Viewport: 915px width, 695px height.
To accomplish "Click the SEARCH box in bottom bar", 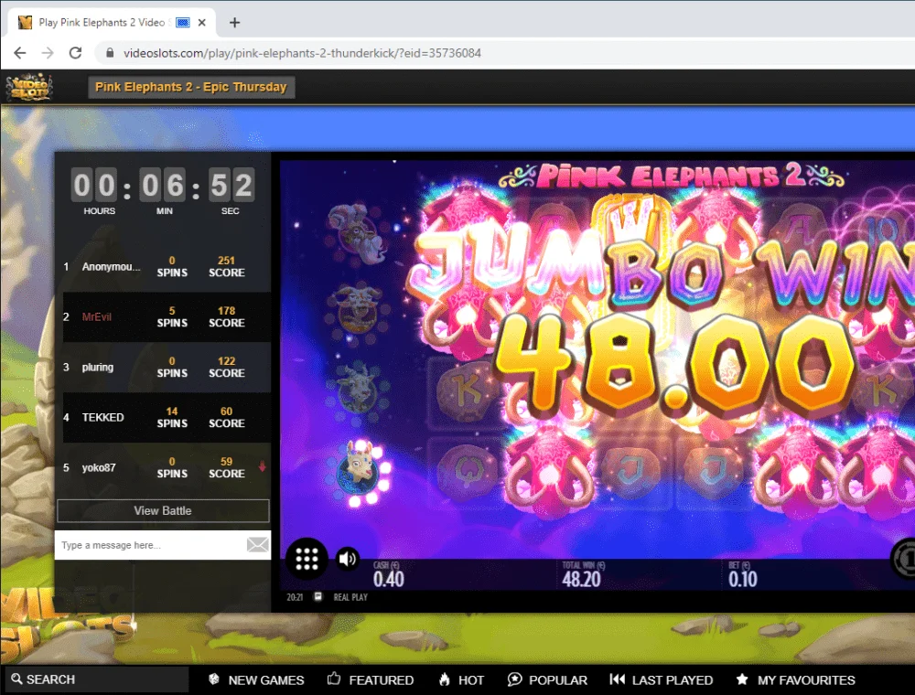I will (97, 679).
